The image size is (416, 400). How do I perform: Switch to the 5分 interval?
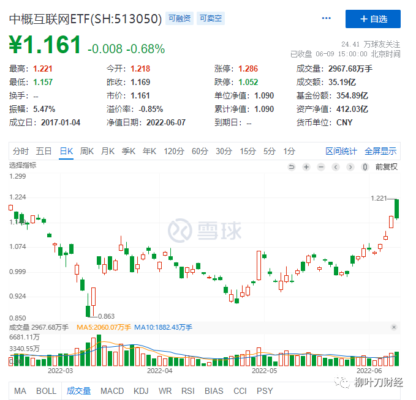coord(270,151)
